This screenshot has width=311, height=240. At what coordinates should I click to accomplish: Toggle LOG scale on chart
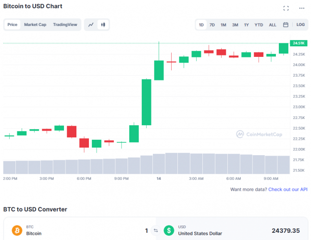click(x=300, y=25)
